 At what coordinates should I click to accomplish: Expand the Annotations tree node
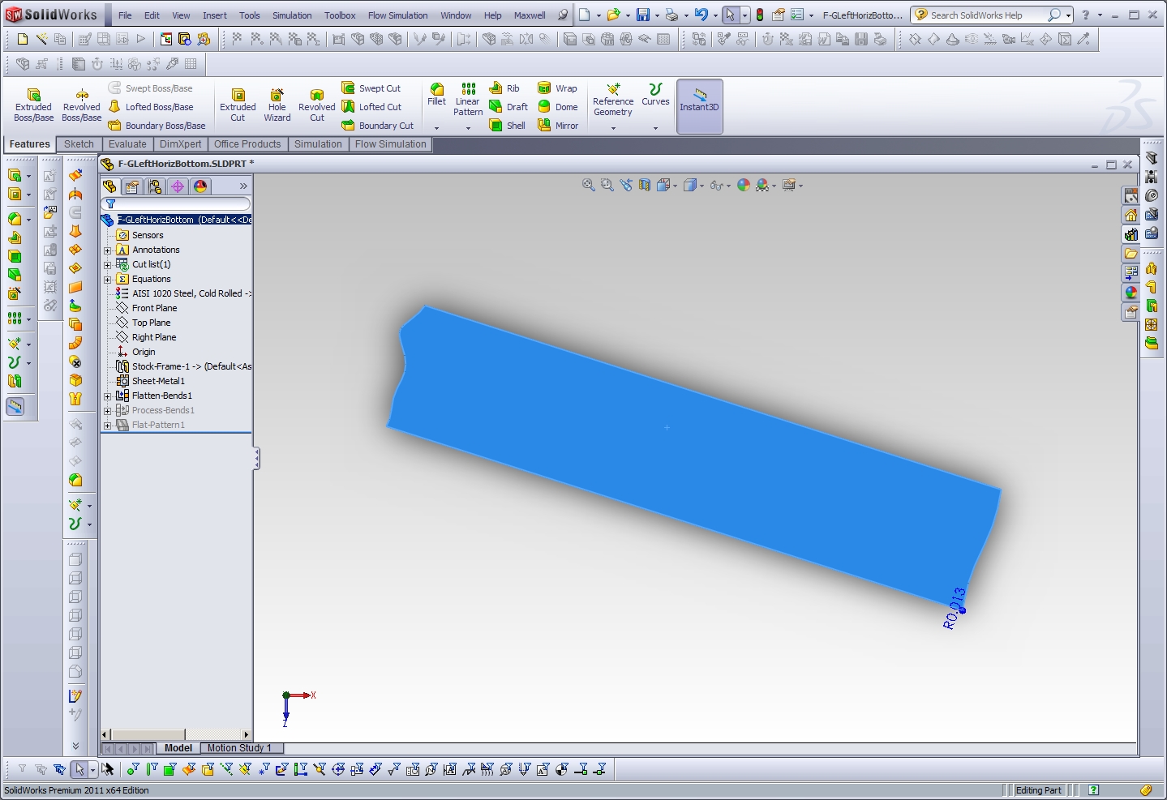pyautogui.click(x=107, y=250)
